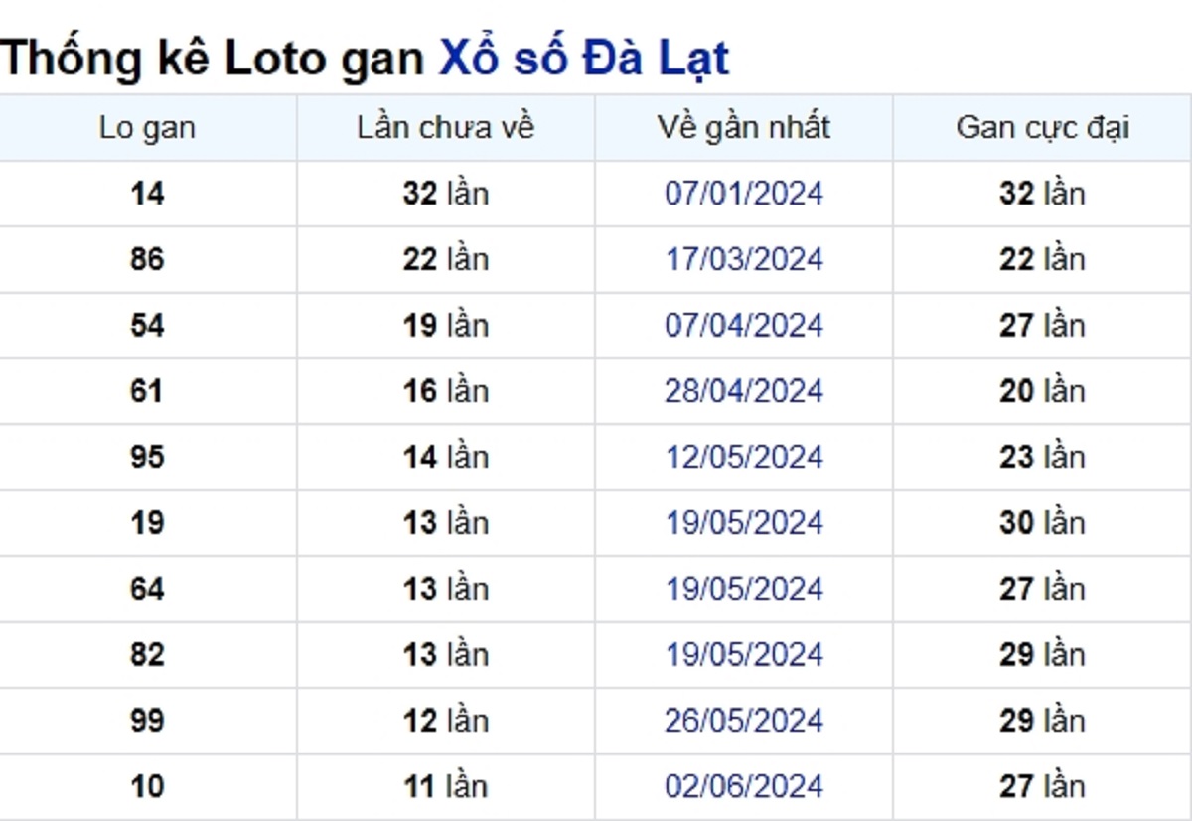
Task: Click the 12/05/2024 date link
Action: (744, 457)
